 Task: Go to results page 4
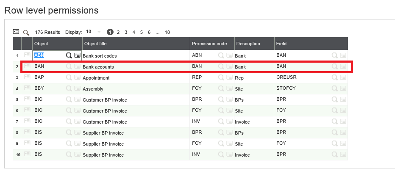pos(134,32)
